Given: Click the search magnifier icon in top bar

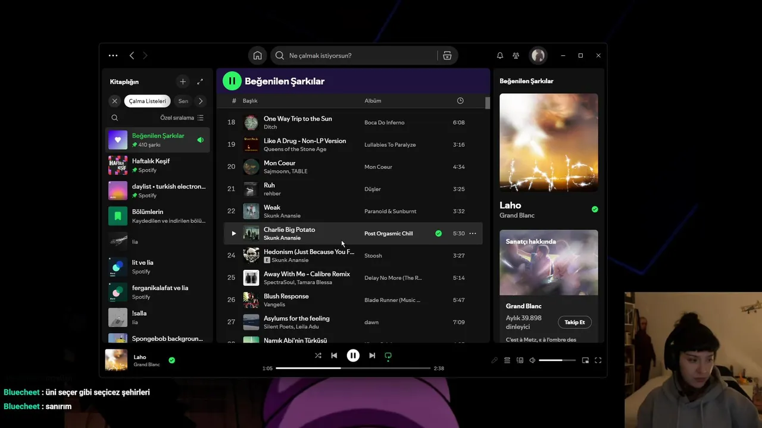Looking at the screenshot, I should point(280,55).
